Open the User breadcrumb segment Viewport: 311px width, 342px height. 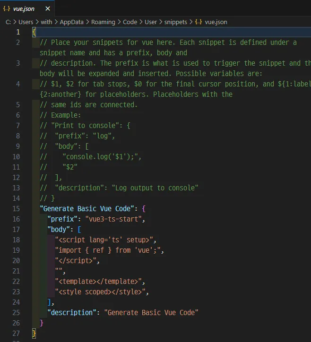coord(151,22)
